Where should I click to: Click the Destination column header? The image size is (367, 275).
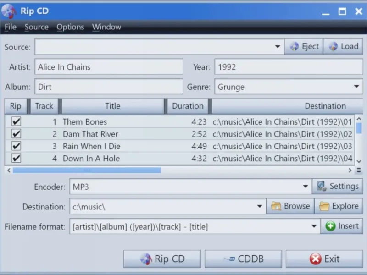click(x=288, y=106)
